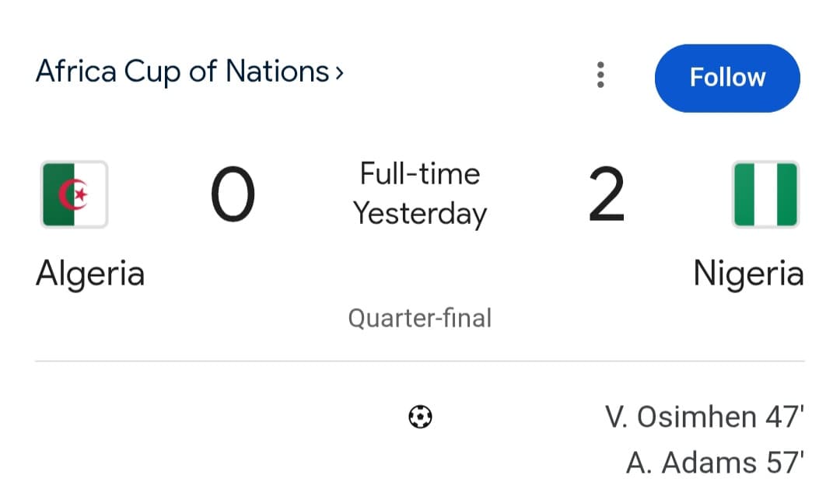The width and height of the screenshot is (840, 503).
Task: Click Algeria's score of 0
Action: pos(232,194)
